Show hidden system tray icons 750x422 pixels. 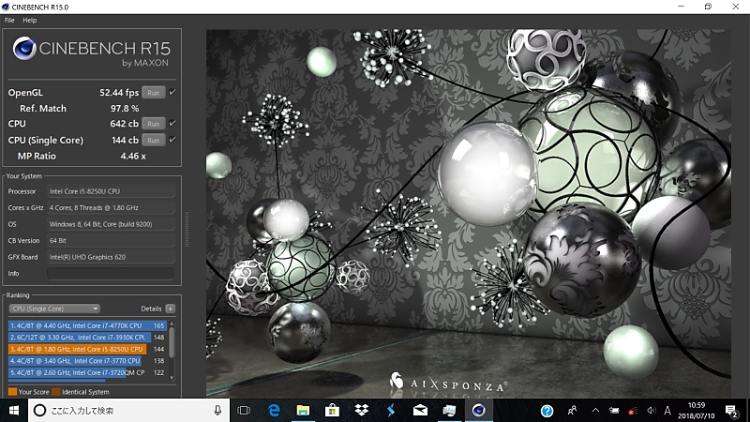[595, 411]
